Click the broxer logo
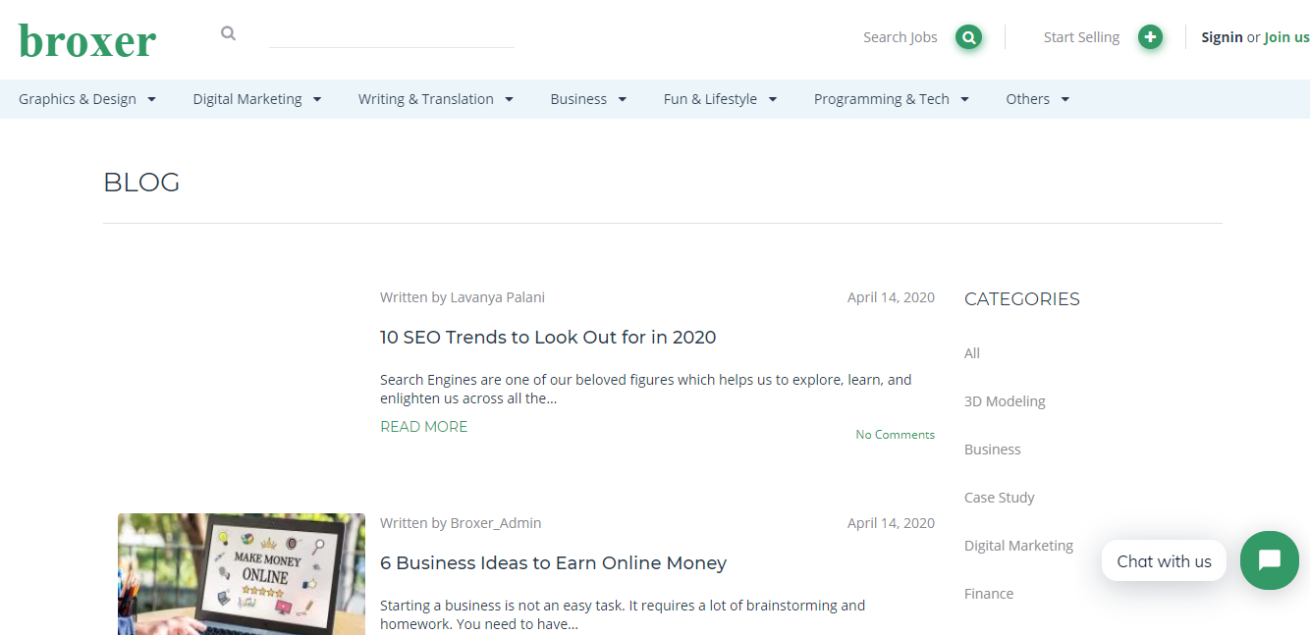The image size is (1310, 635). point(86,40)
